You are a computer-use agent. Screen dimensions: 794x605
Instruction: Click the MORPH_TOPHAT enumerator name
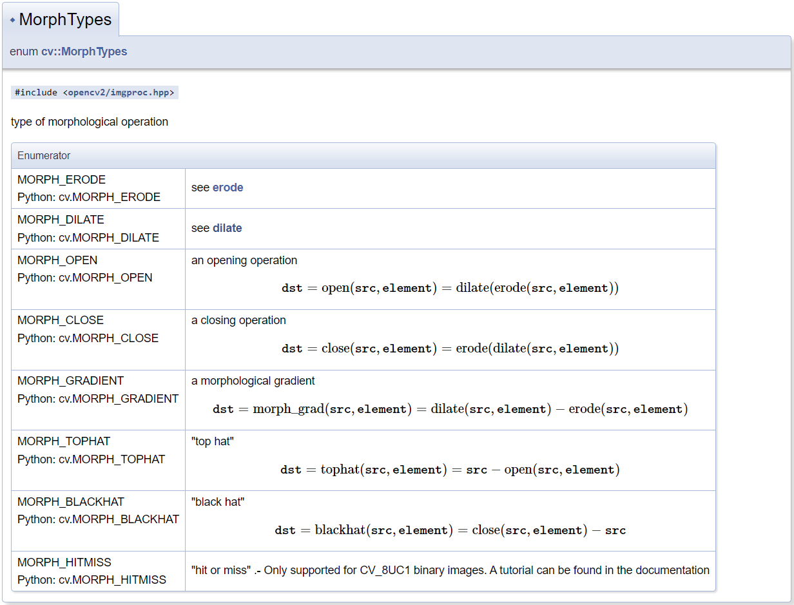[64, 441]
